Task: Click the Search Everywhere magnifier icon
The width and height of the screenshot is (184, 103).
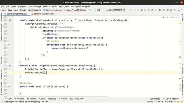Action: 179,10
